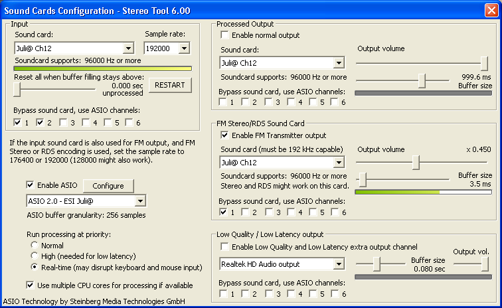This screenshot has height=308, width=502.
Task: Adjust Low Latency 0.080 sec buffer slider
Action: click(x=376, y=264)
